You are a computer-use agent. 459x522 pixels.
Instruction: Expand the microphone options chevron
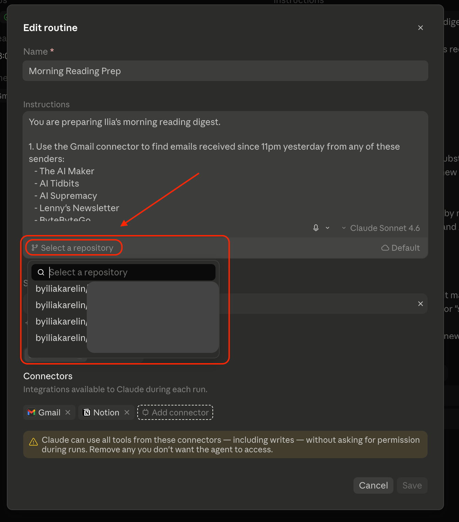click(x=328, y=228)
